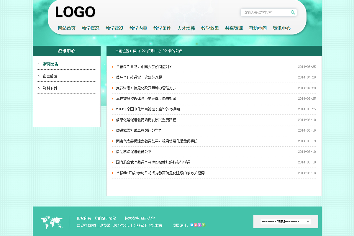Open article 高校智慧校园建设中的关键问题与对策
The height and width of the screenshot is (236, 354).
click(x=146, y=99)
